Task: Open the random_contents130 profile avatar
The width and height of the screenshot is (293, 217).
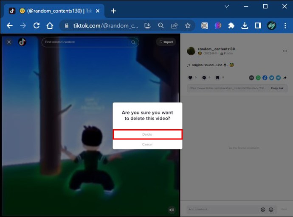Action: (191, 51)
